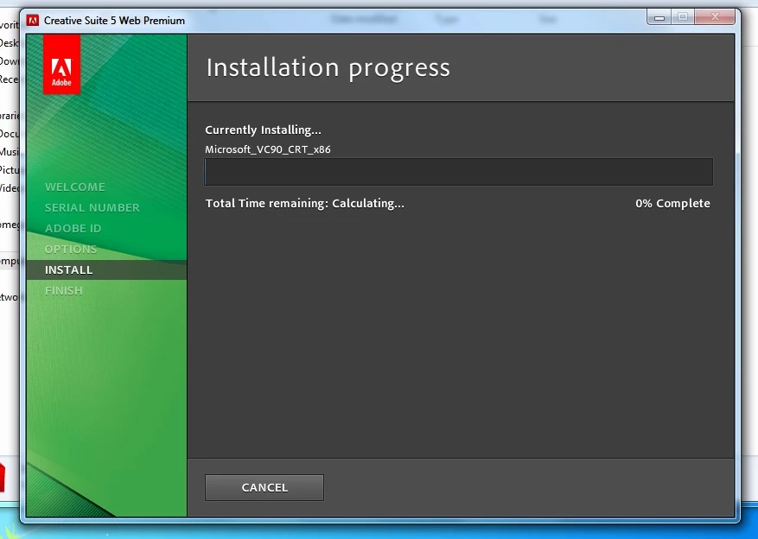Click the Creative Suite 5 Web Premium title
The image size is (758, 539).
point(114,21)
